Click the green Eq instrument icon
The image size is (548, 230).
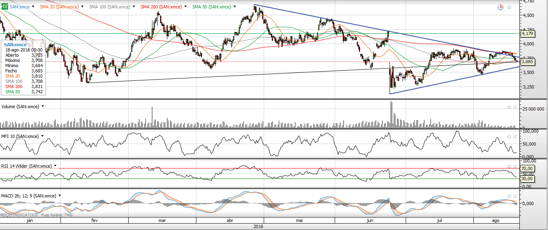[4, 7]
